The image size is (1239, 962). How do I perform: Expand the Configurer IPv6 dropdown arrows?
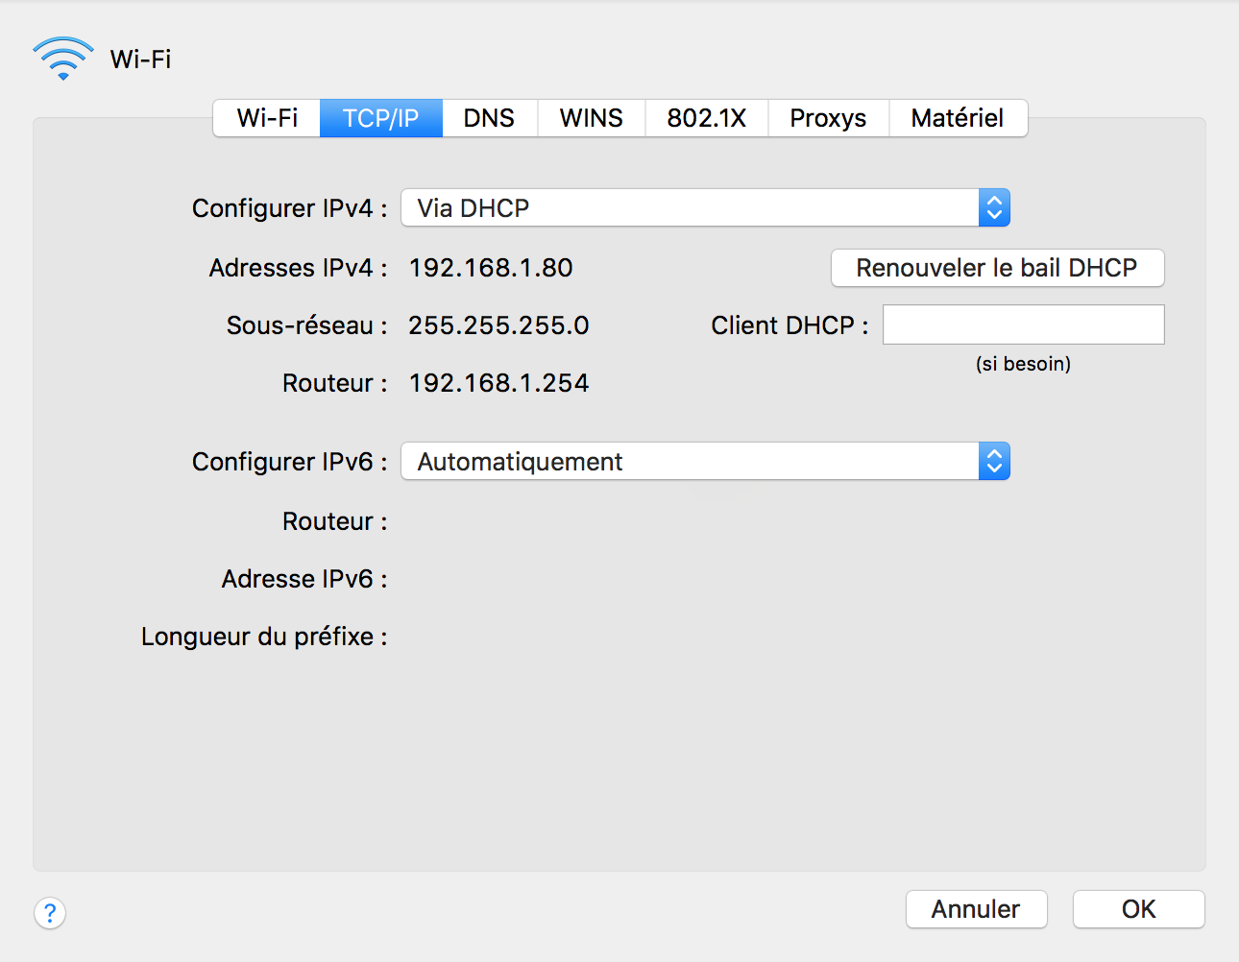tap(994, 461)
